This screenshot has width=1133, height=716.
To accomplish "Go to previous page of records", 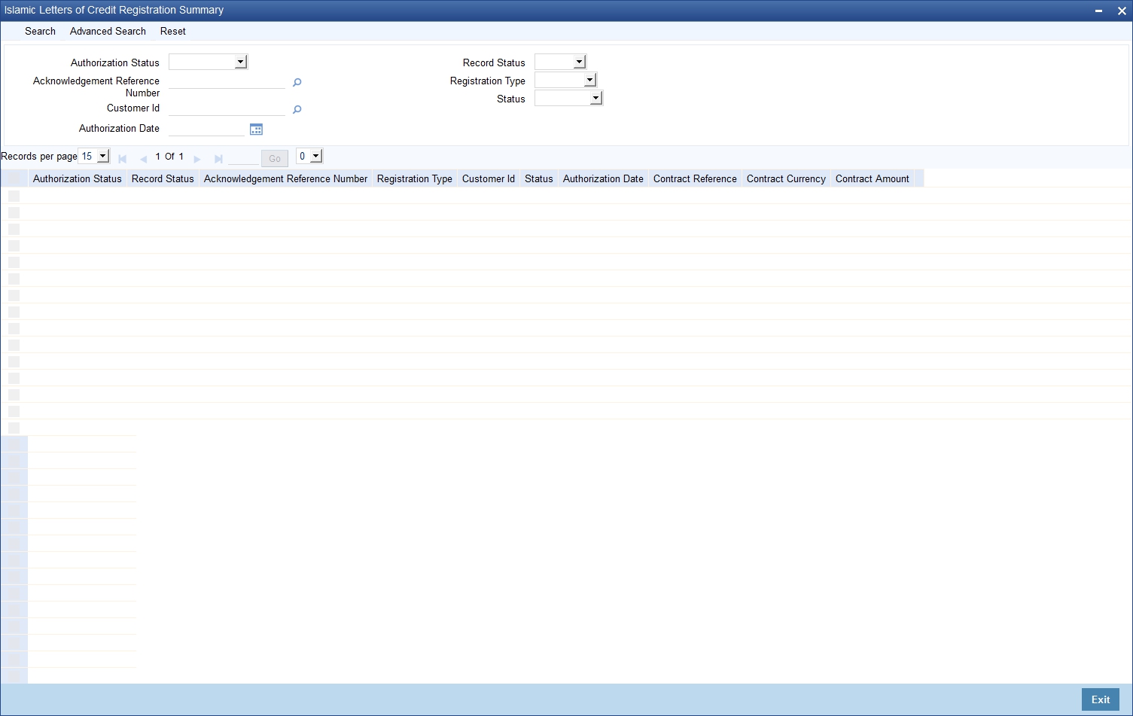I will point(143,159).
